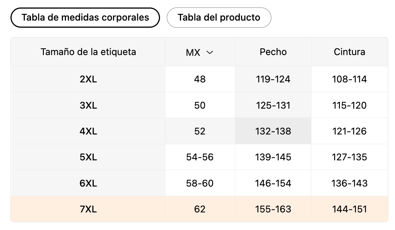Switch to the Tabla del producto tab
The width and height of the screenshot is (395, 230).
[x=218, y=18]
